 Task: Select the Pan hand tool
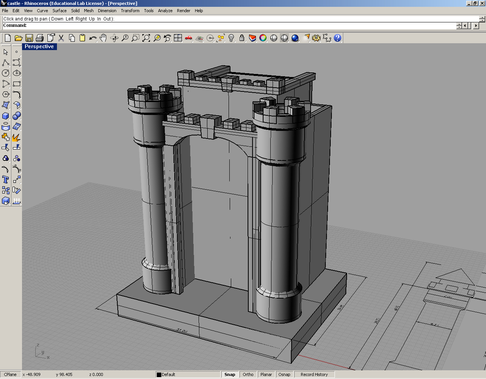coord(103,38)
